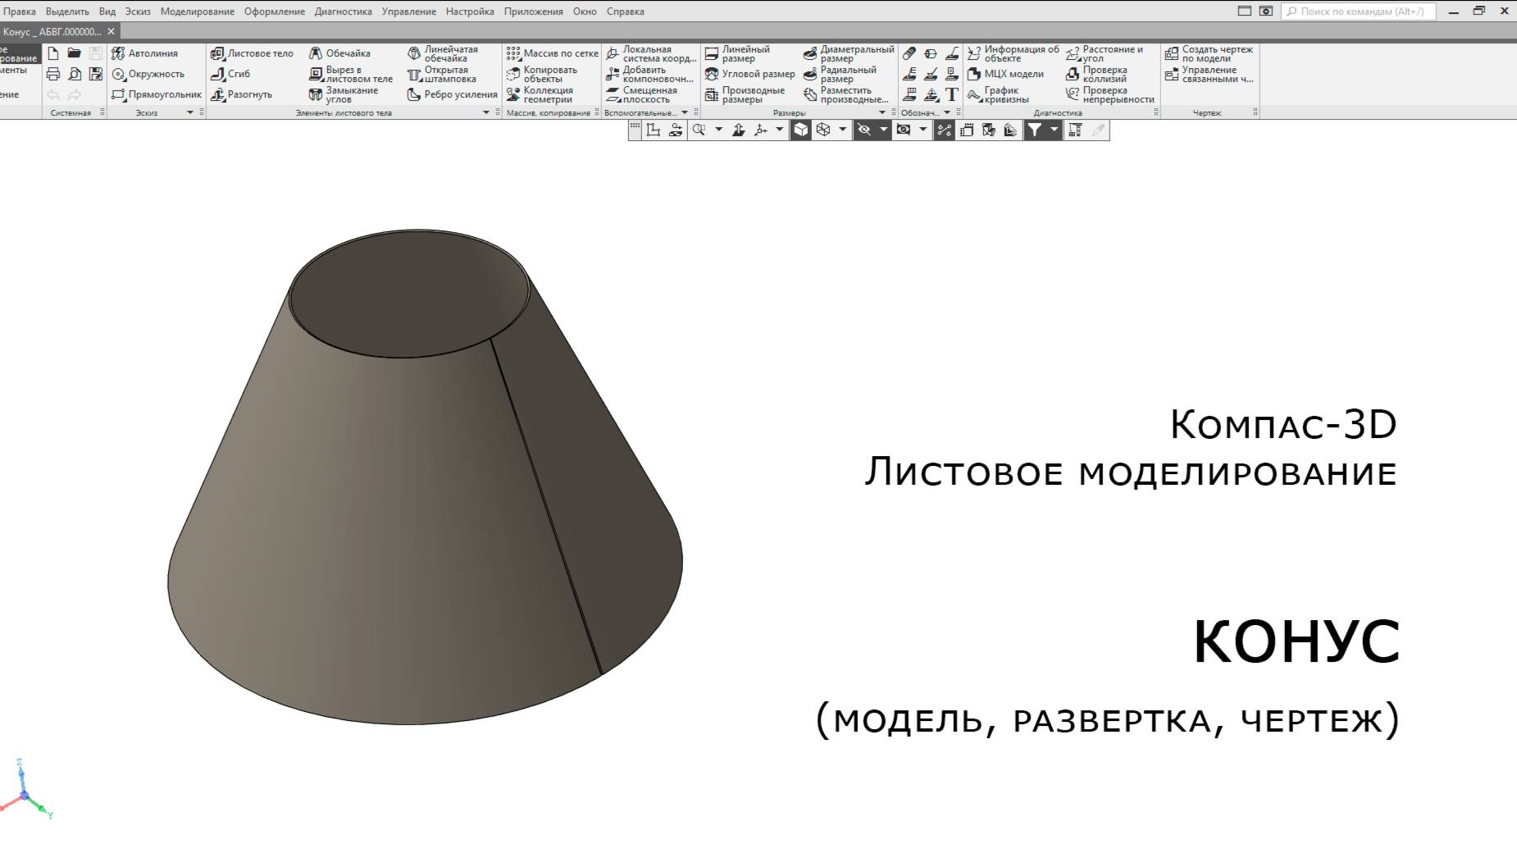Open Информация об объекте
This screenshot has width=1517, height=853.
pos(1014,53)
